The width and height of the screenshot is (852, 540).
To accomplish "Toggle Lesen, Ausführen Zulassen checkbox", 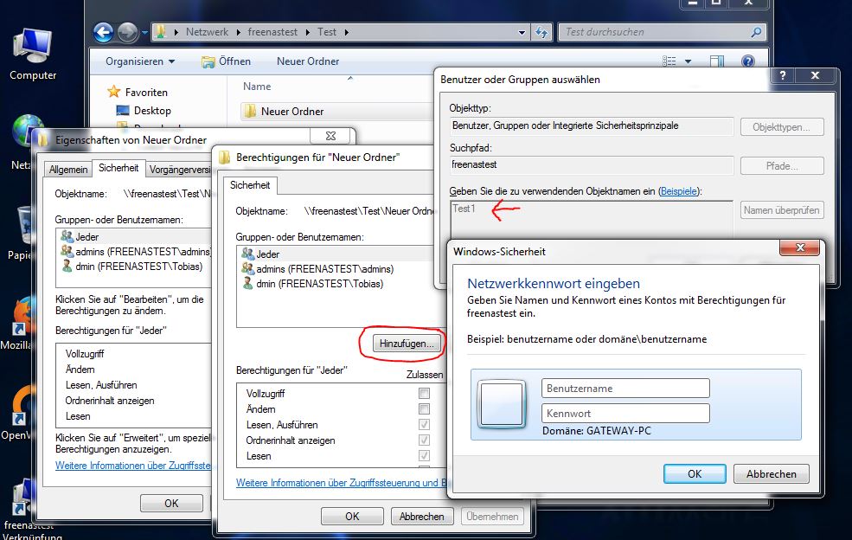I will click(x=425, y=424).
